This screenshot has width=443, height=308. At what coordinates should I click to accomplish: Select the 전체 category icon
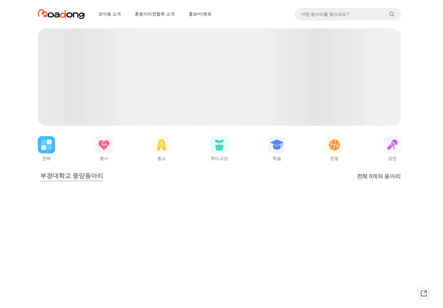pyautogui.click(x=46, y=145)
